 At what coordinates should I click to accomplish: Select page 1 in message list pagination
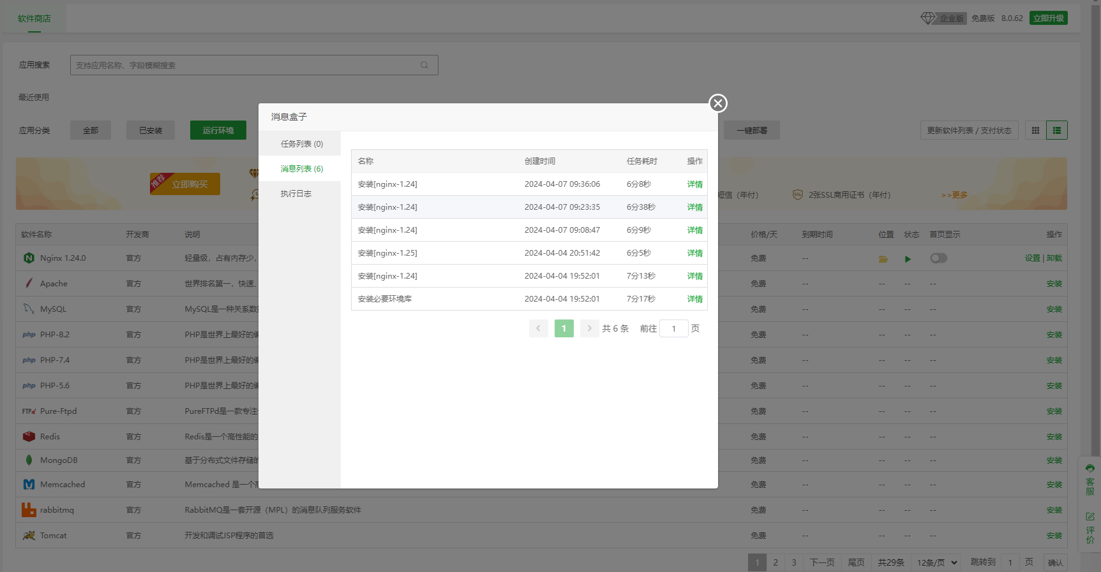[564, 328]
